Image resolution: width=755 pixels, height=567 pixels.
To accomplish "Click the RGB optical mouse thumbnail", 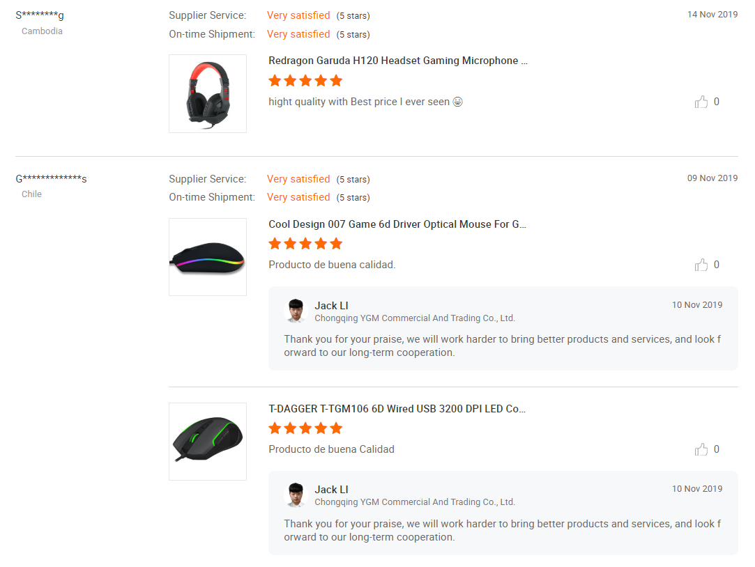I will pyautogui.click(x=208, y=257).
